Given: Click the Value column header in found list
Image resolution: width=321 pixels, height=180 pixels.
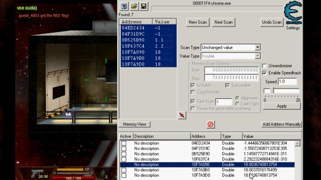Looking at the screenshot, I should click(164, 21).
